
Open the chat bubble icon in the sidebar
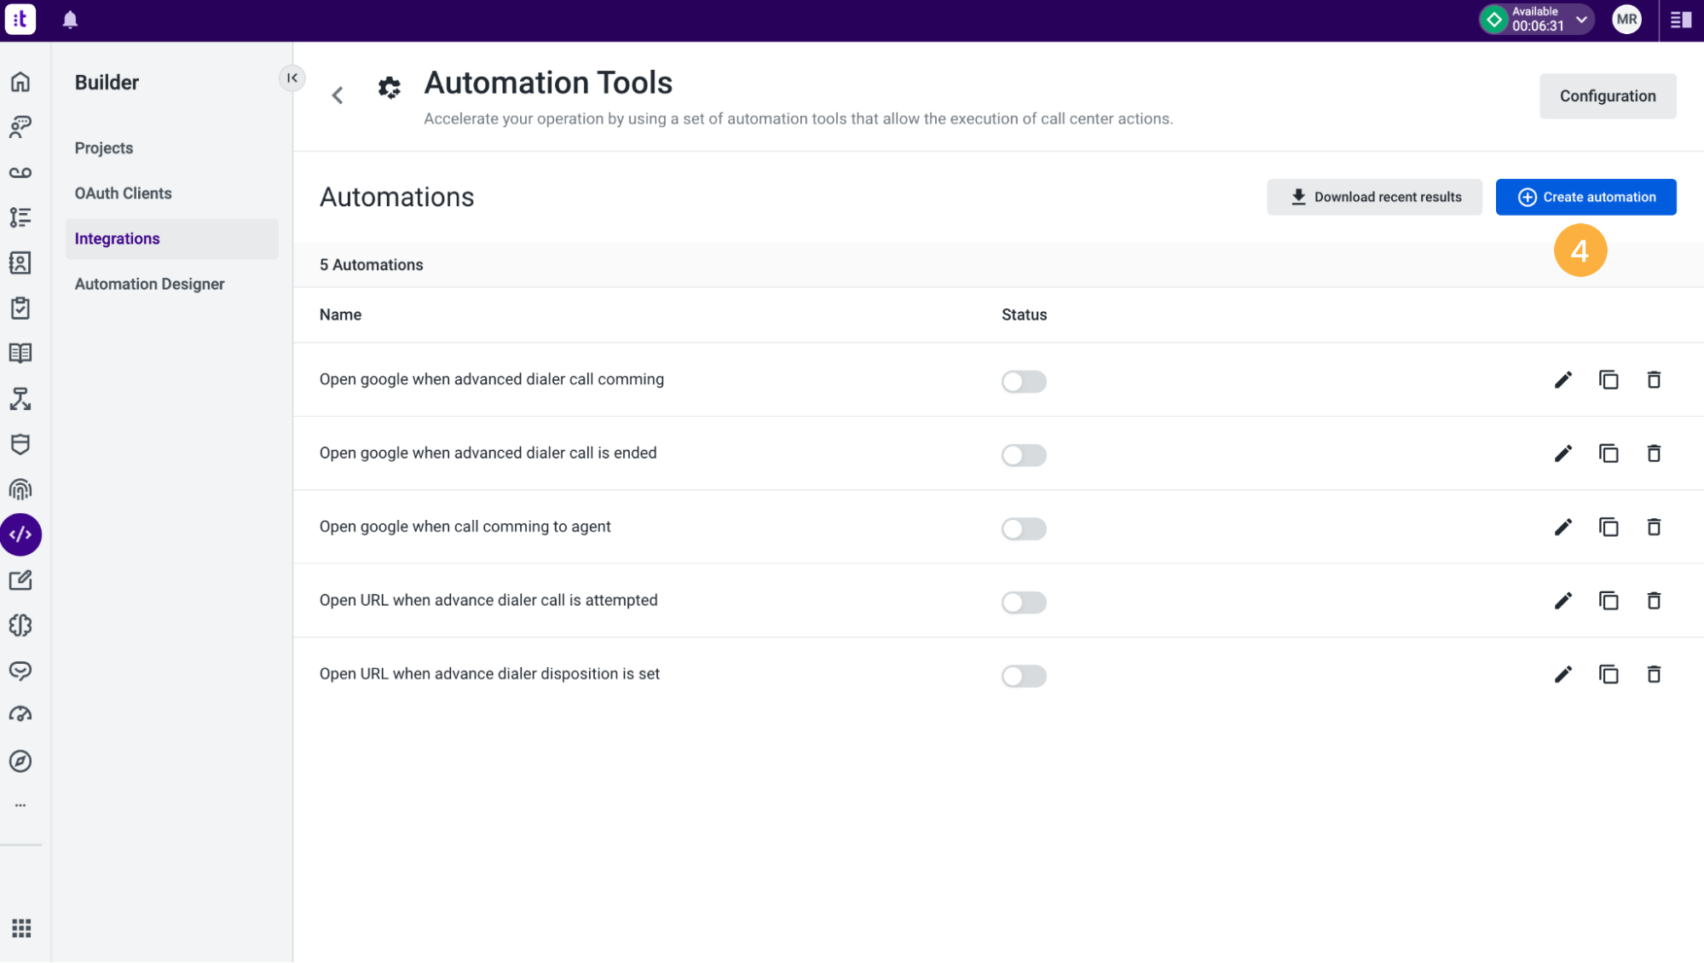20,671
